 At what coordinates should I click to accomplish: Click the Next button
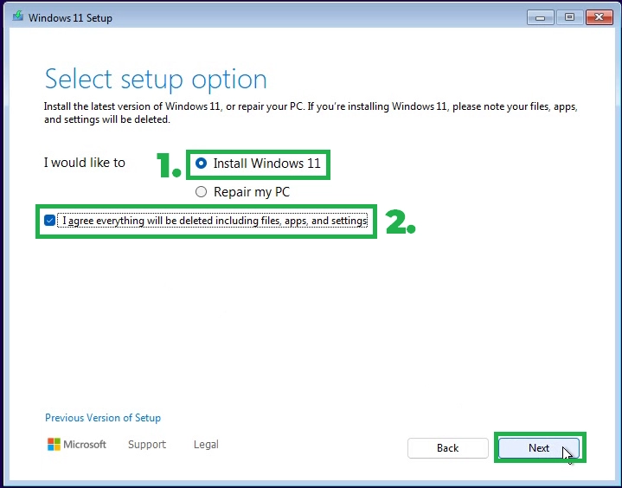pyautogui.click(x=539, y=448)
